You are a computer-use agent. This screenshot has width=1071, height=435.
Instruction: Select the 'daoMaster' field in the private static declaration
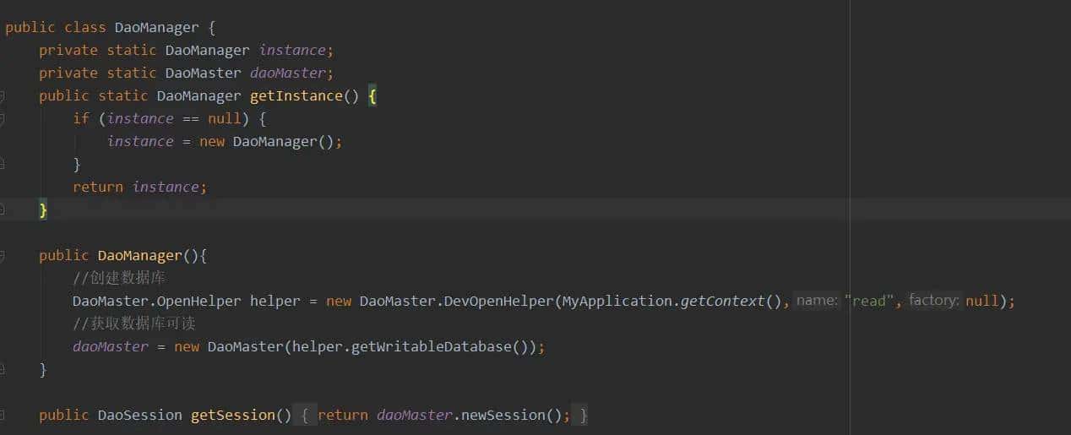287,73
